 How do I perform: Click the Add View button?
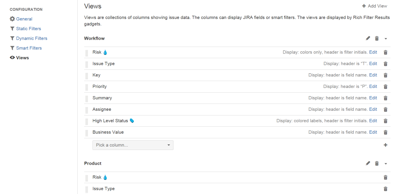point(375,6)
